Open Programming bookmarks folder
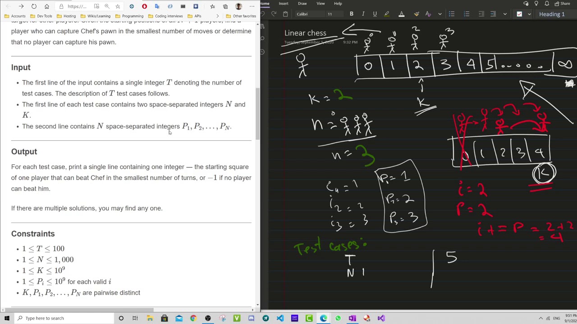 [x=129, y=16]
